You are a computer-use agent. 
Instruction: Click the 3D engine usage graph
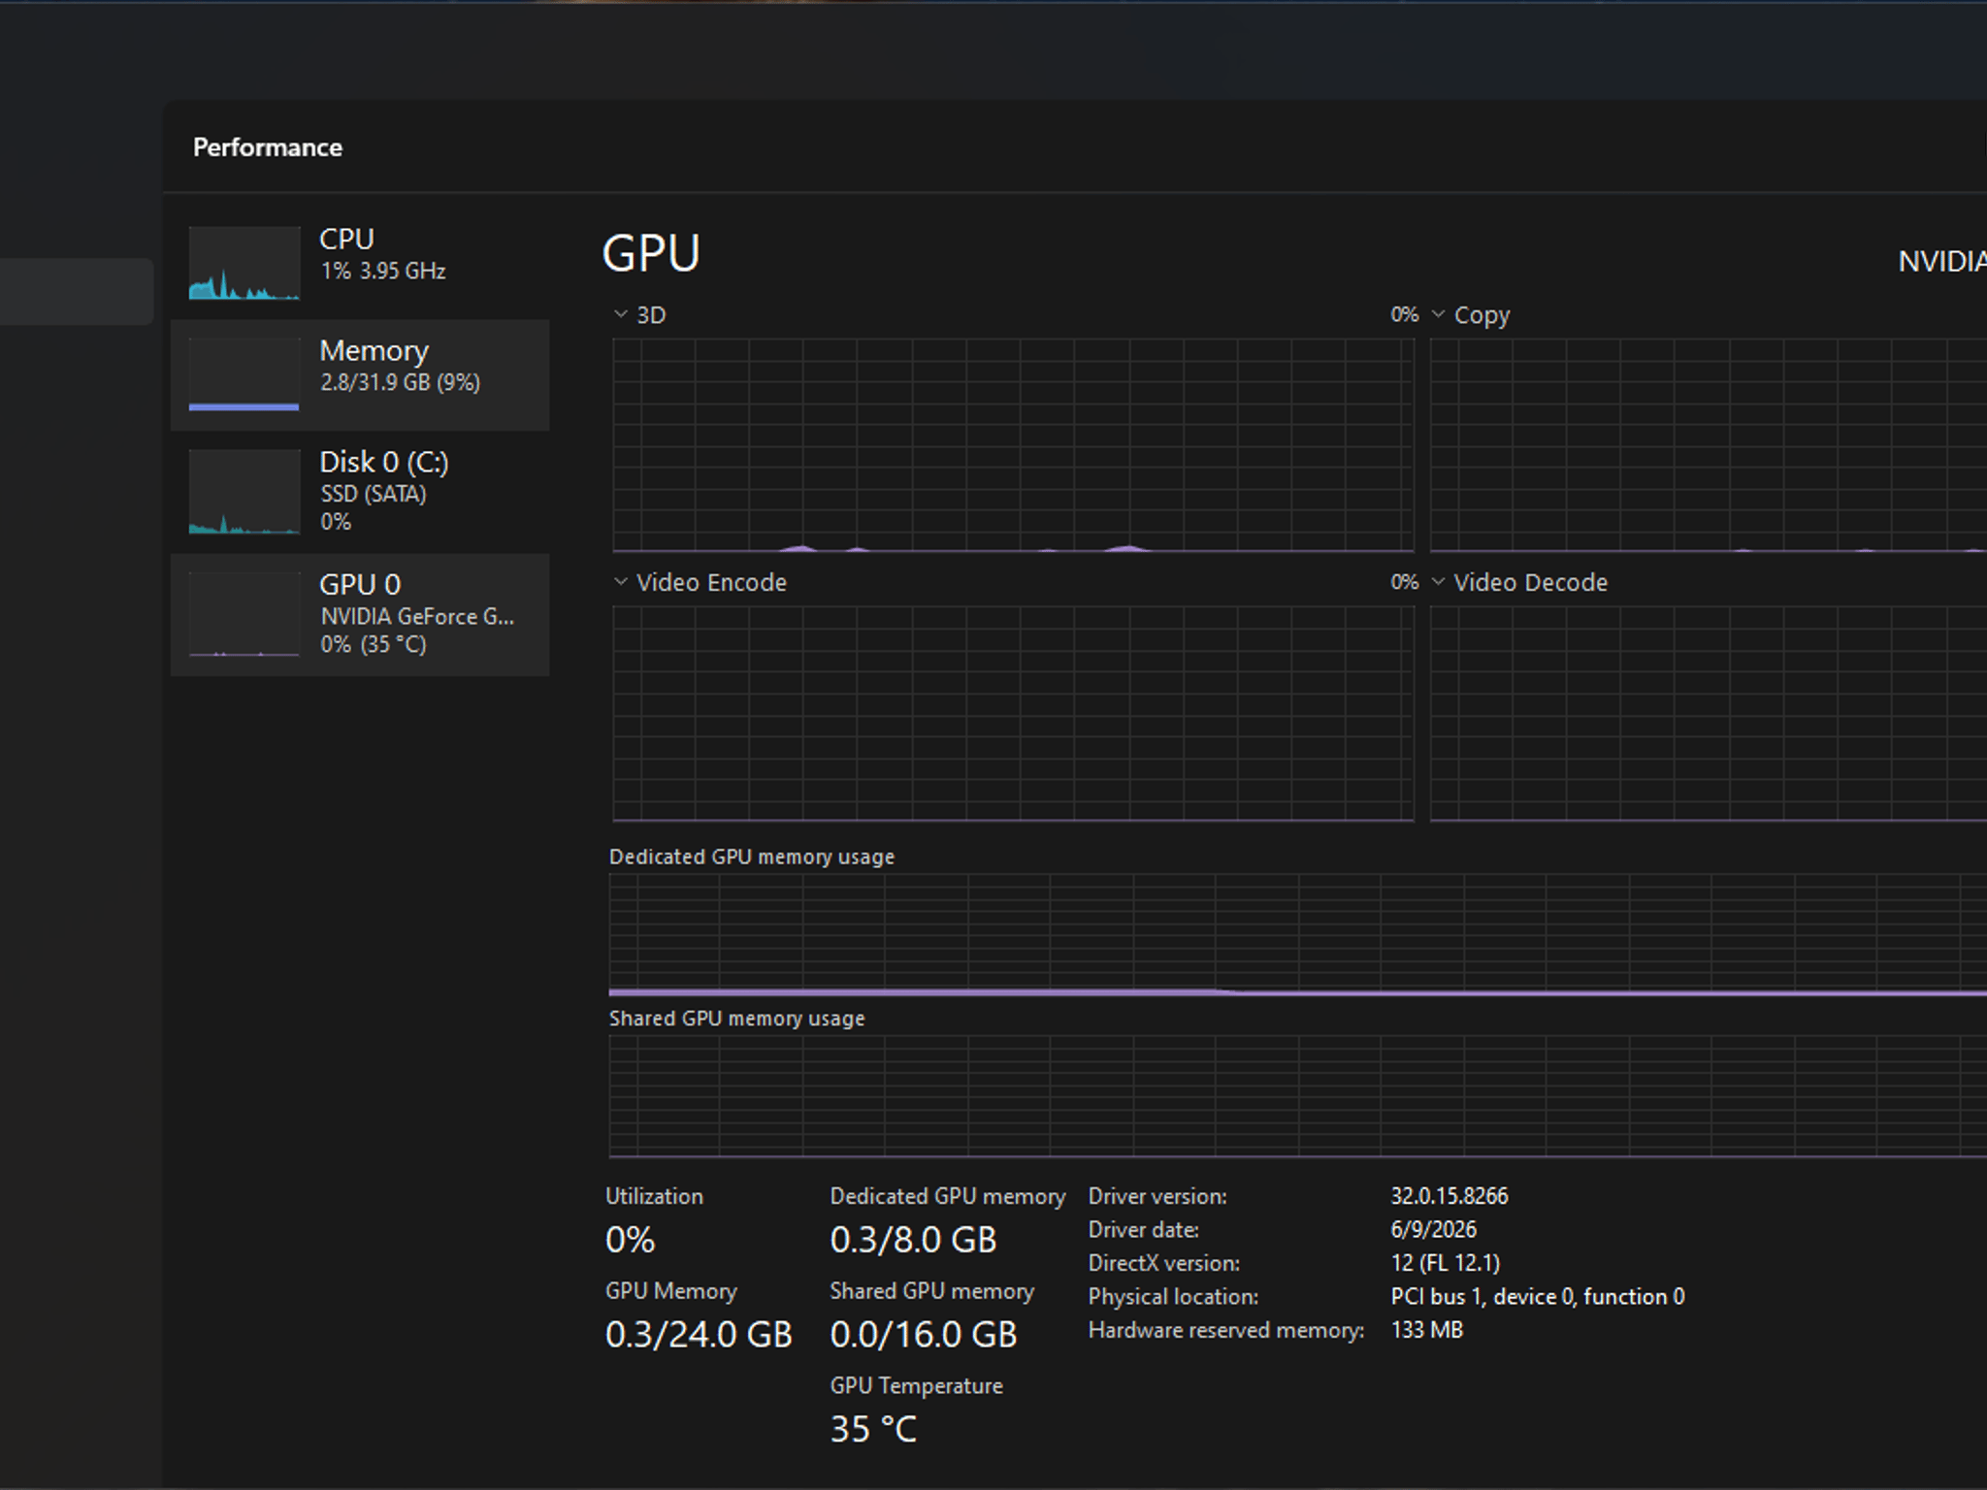pos(1013,445)
